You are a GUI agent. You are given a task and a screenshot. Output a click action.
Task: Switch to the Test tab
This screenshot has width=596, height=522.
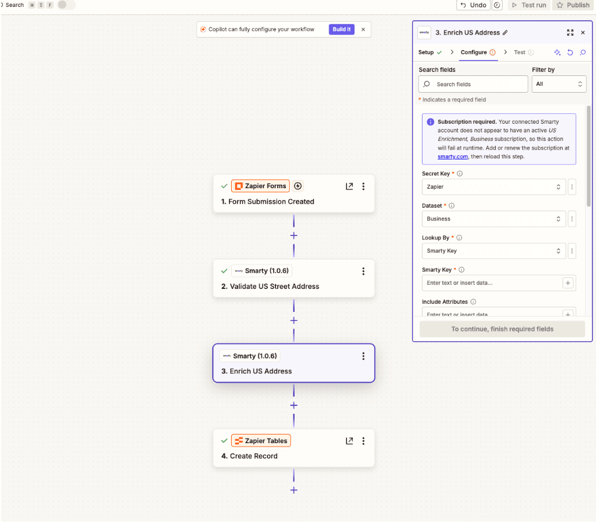click(524, 52)
